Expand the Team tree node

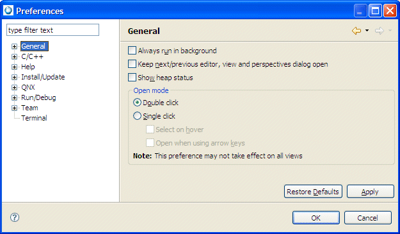14,108
